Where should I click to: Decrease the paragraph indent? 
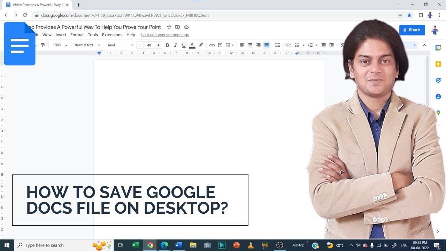tap(323, 45)
